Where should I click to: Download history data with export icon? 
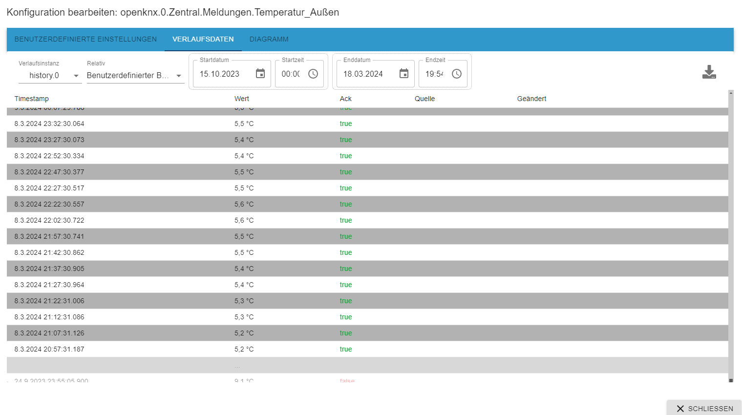pos(709,72)
